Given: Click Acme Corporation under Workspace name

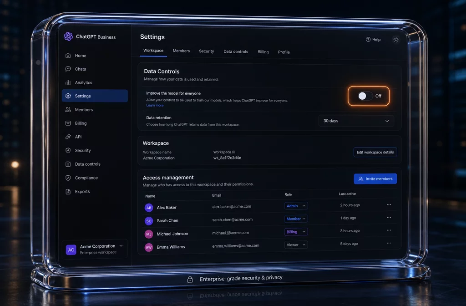Looking at the screenshot, I should point(159,158).
